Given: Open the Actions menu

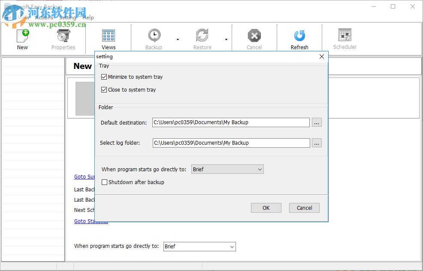Looking at the screenshot, I should tap(45, 18).
